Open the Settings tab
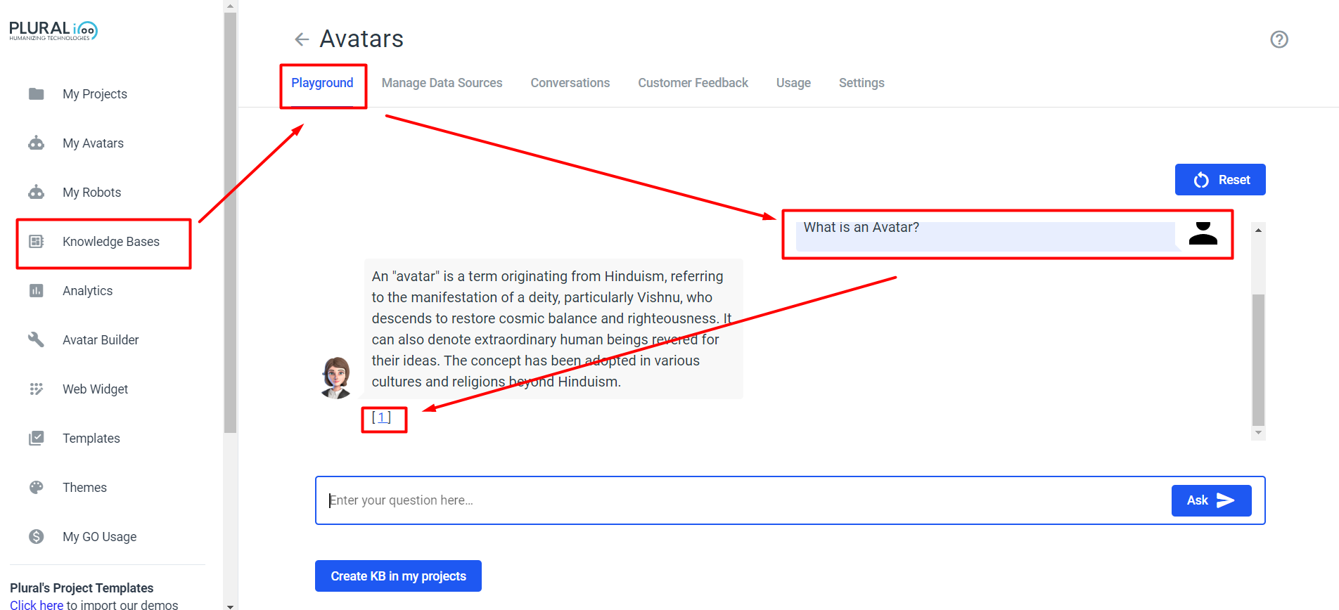Screen dimensions: 1339x610 [861, 83]
